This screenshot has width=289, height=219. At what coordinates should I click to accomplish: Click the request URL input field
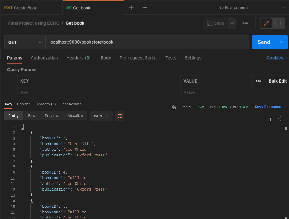coord(147,42)
